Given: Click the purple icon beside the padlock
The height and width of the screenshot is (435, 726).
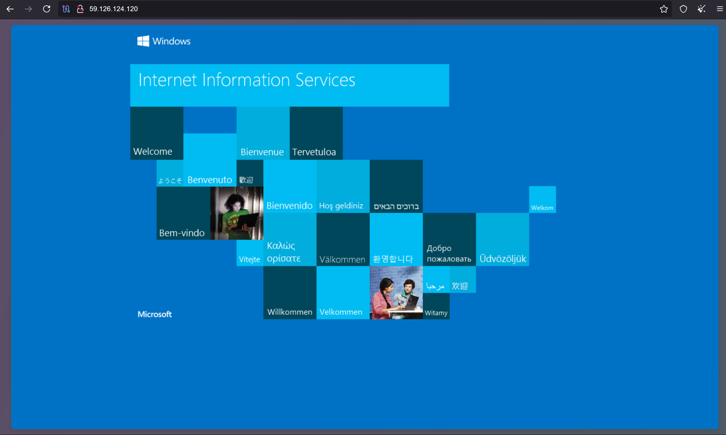Looking at the screenshot, I should (66, 9).
